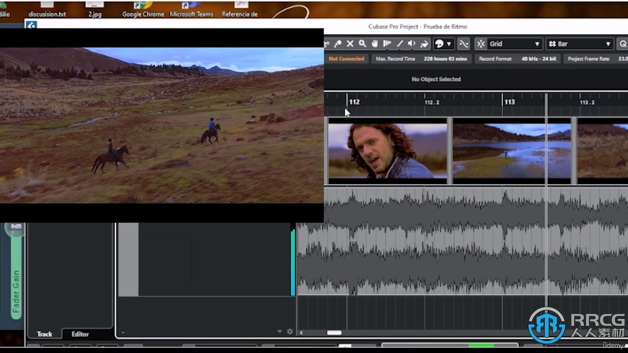Select the Comp hand tool
The width and height of the screenshot is (628, 353).
[x=375, y=44]
